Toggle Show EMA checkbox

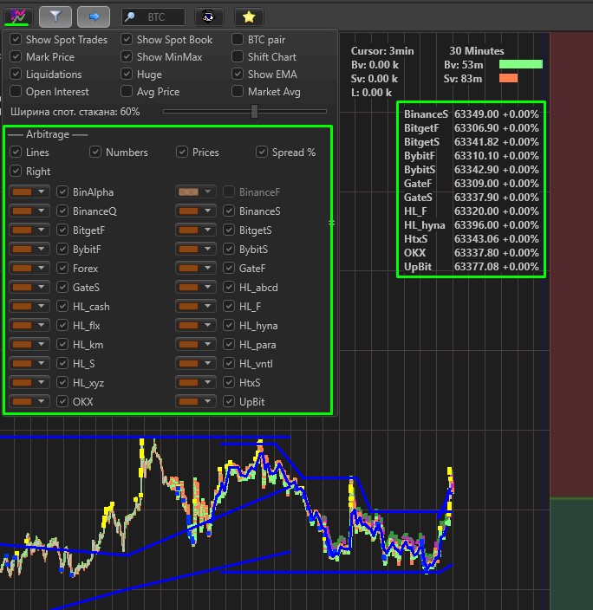click(238, 74)
